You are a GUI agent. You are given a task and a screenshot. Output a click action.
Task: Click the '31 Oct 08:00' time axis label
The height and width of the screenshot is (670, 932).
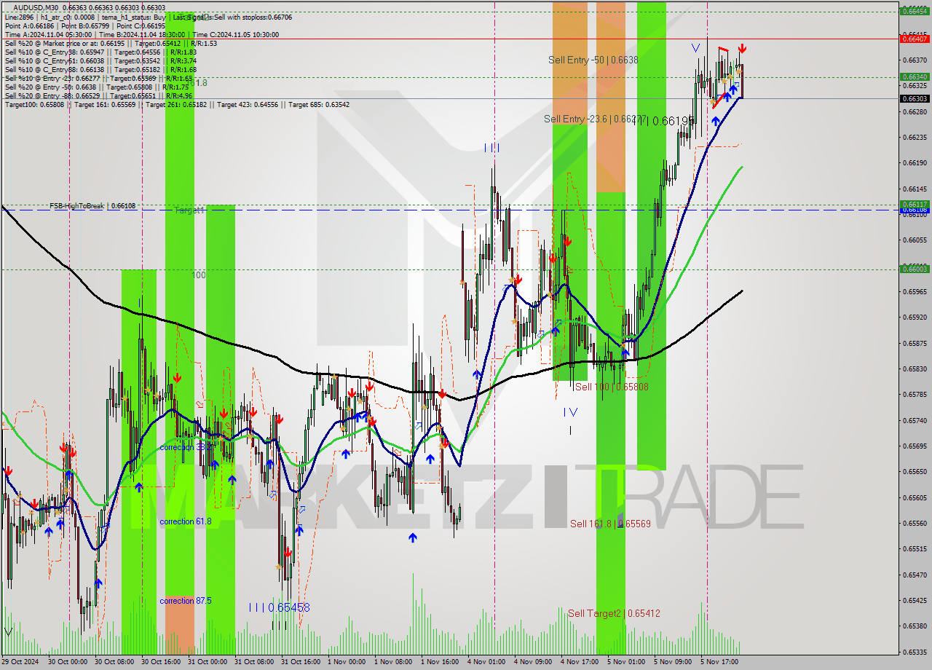click(x=253, y=662)
